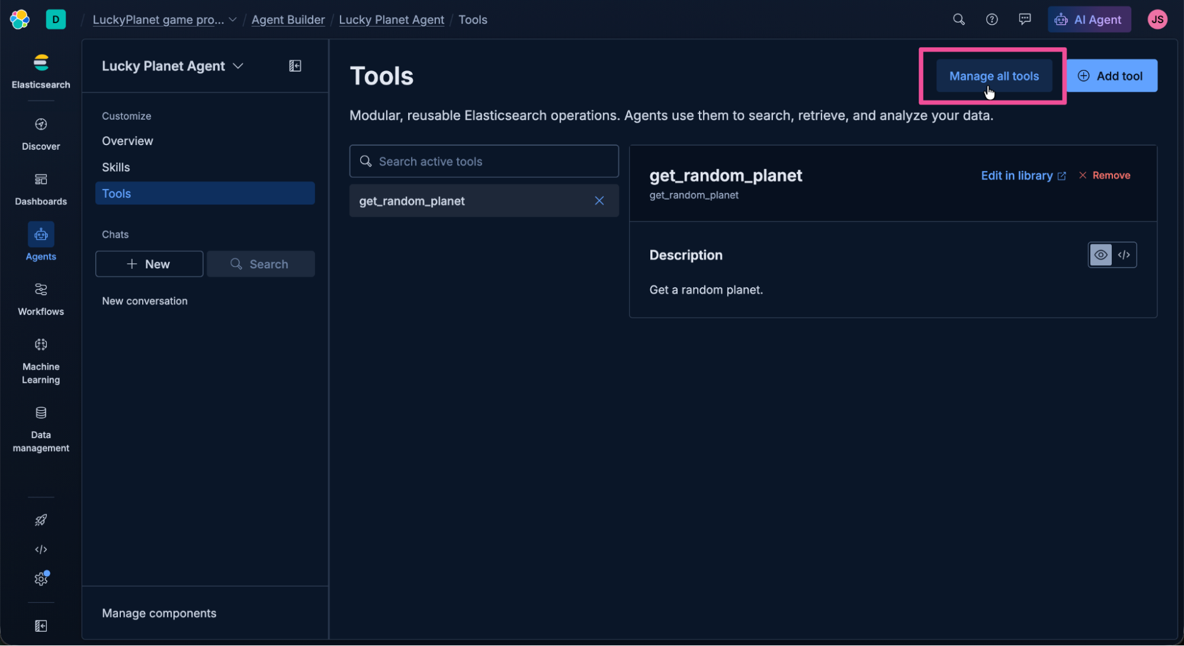1184x646 pixels.
Task: Select the Agents sidebar icon
Action: 41,234
